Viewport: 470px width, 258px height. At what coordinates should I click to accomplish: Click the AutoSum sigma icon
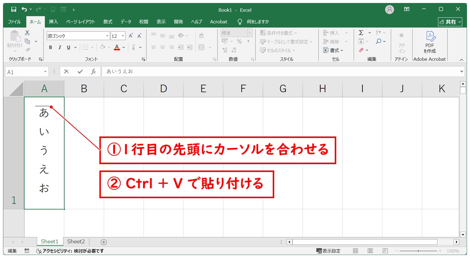(x=361, y=33)
